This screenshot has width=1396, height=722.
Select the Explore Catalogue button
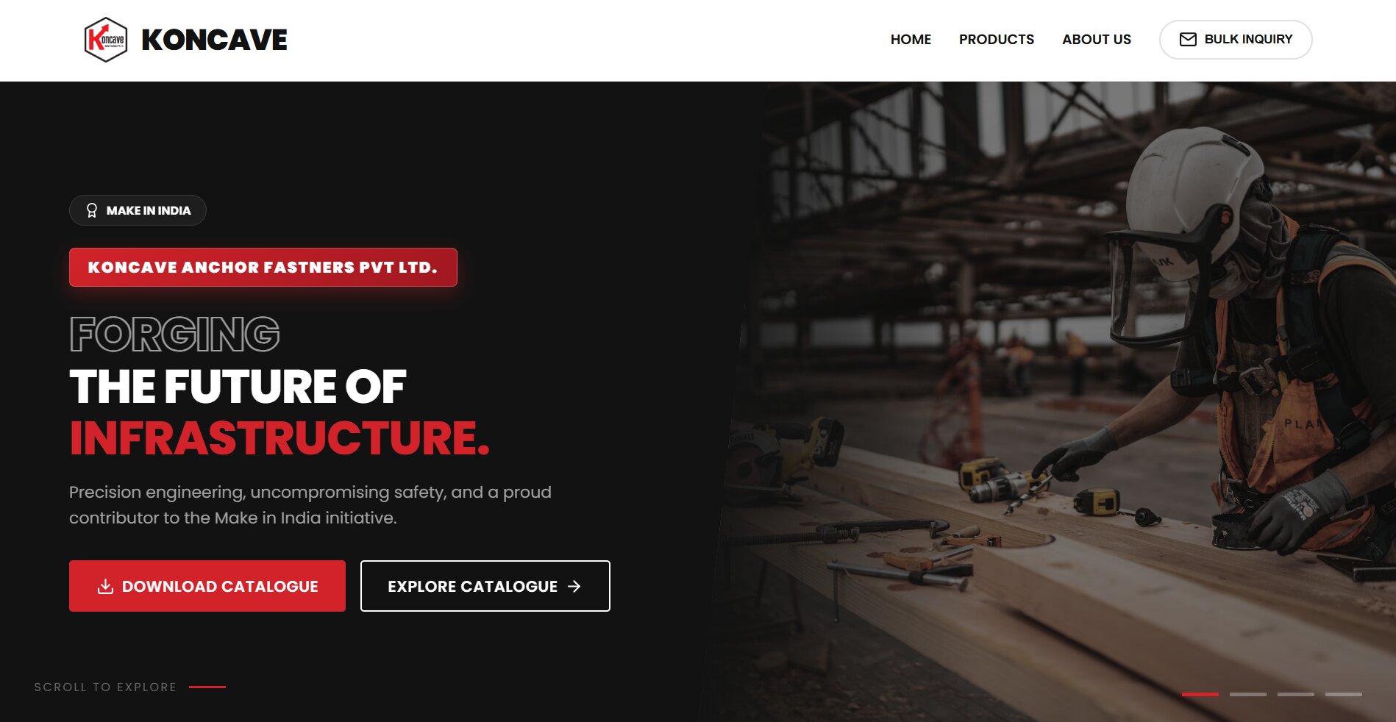(485, 586)
